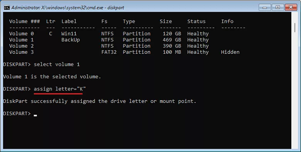Click the 'Win11' volume label

pyautogui.click(x=69, y=34)
